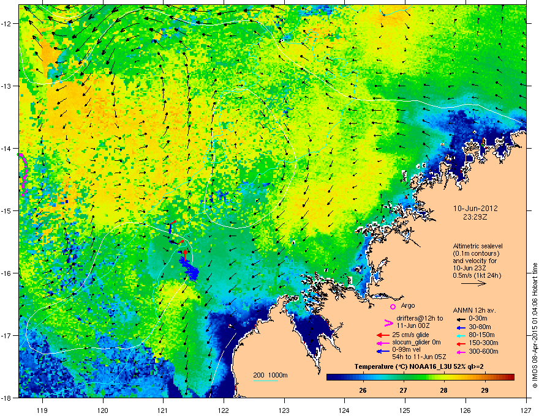The image size is (539, 416).
Task: Click the magenta 300-600m ANMN legend arrow
Action: tap(461, 352)
